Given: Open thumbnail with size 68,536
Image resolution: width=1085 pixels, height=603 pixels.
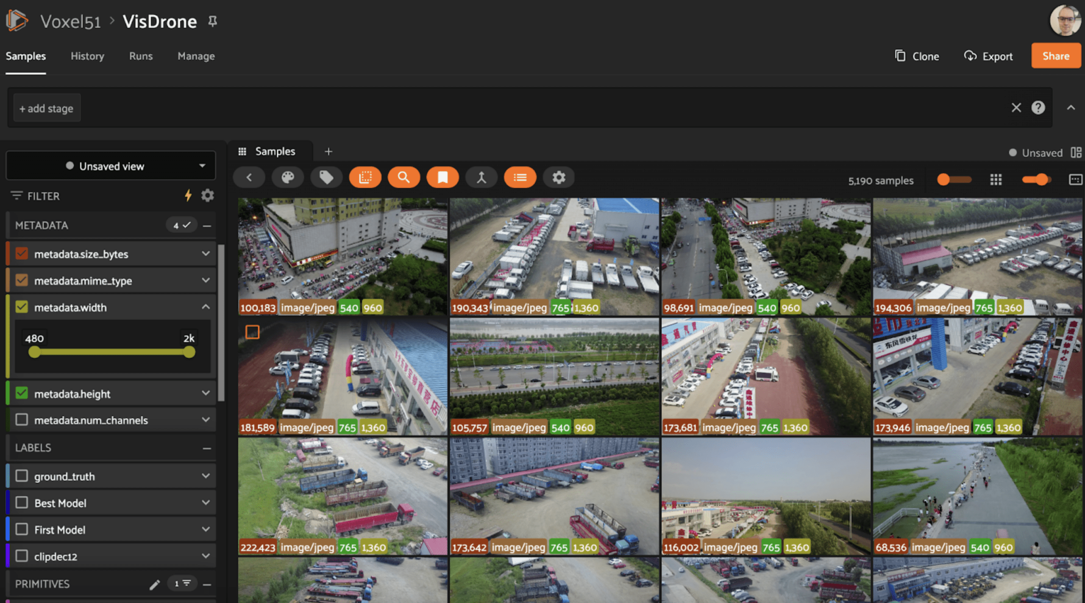Looking at the screenshot, I should click(x=977, y=496).
